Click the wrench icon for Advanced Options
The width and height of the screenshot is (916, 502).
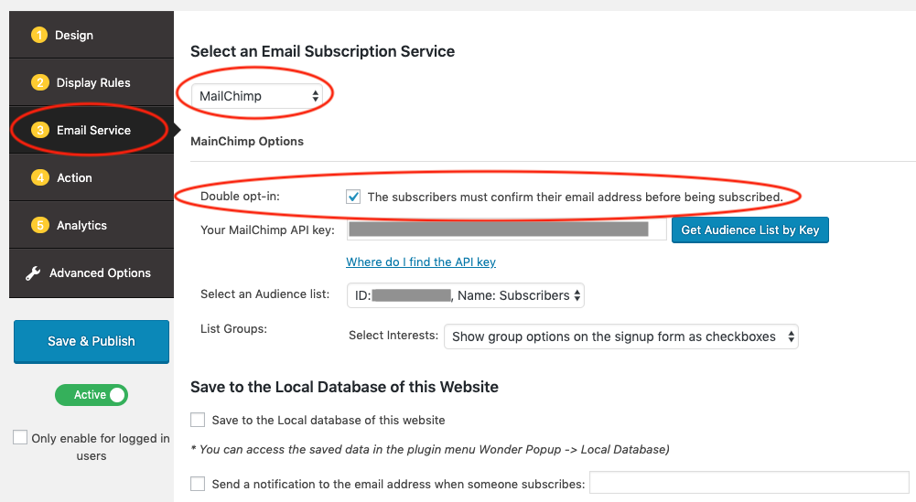(x=33, y=273)
